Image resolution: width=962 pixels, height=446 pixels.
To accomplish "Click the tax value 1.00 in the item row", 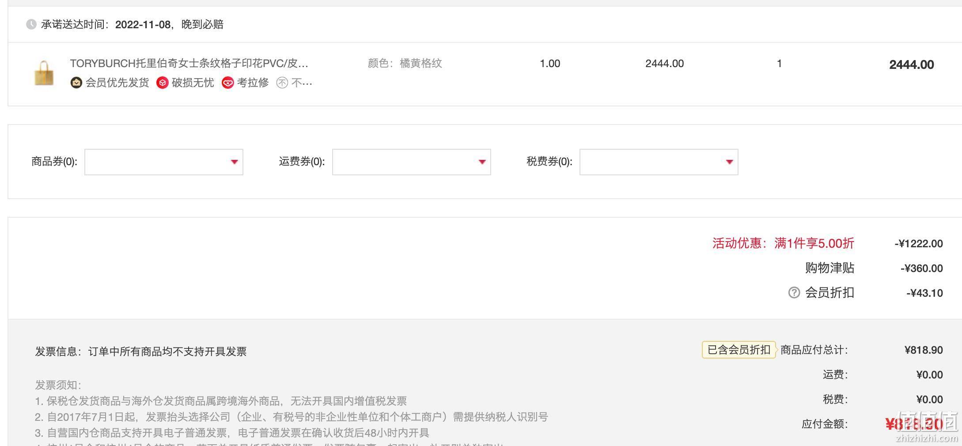I will click(x=550, y=64).
